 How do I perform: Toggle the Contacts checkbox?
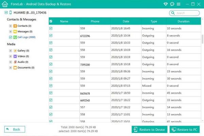point(11,26)
